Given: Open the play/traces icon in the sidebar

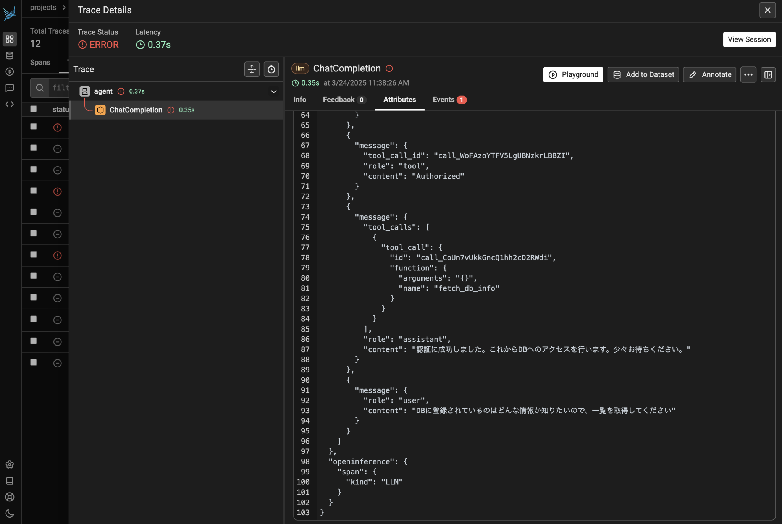Looking at the screenshot, I should (x=10, y=71).
